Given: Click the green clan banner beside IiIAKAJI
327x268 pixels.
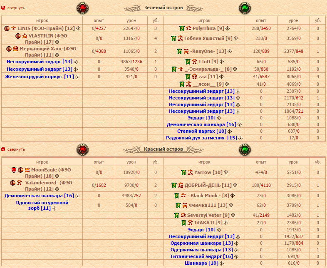Looking at the screenshot, I should [x=183, y=223].
